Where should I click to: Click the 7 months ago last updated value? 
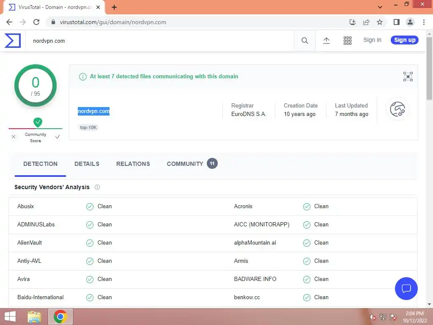(351, 114)
